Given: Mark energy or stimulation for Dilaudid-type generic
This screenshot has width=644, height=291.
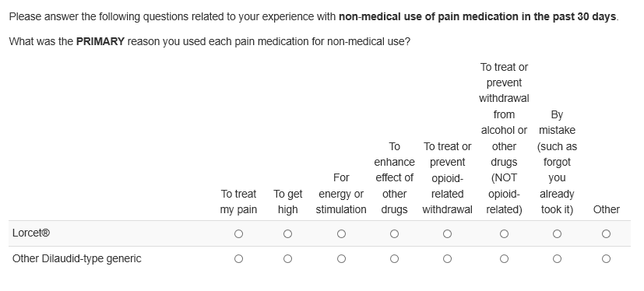Looking at the screenshot, I should click(x=341, y=259).
